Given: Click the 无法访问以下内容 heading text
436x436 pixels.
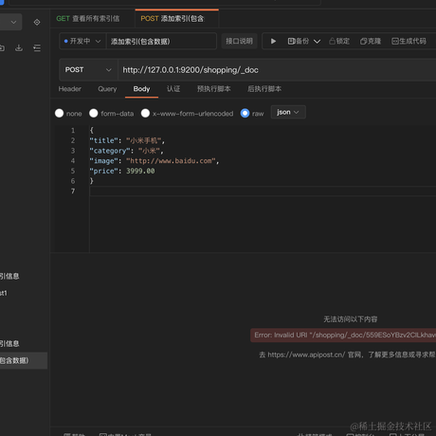Looking at the screenshot, I should coord(350,319).
